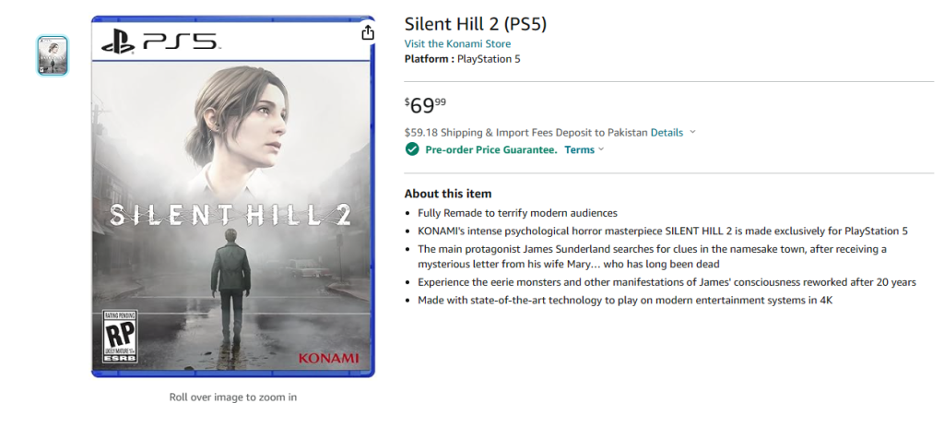This screenshot has width=944, height=427.
Task: Open the Terms link
Action: pos(579,149)
